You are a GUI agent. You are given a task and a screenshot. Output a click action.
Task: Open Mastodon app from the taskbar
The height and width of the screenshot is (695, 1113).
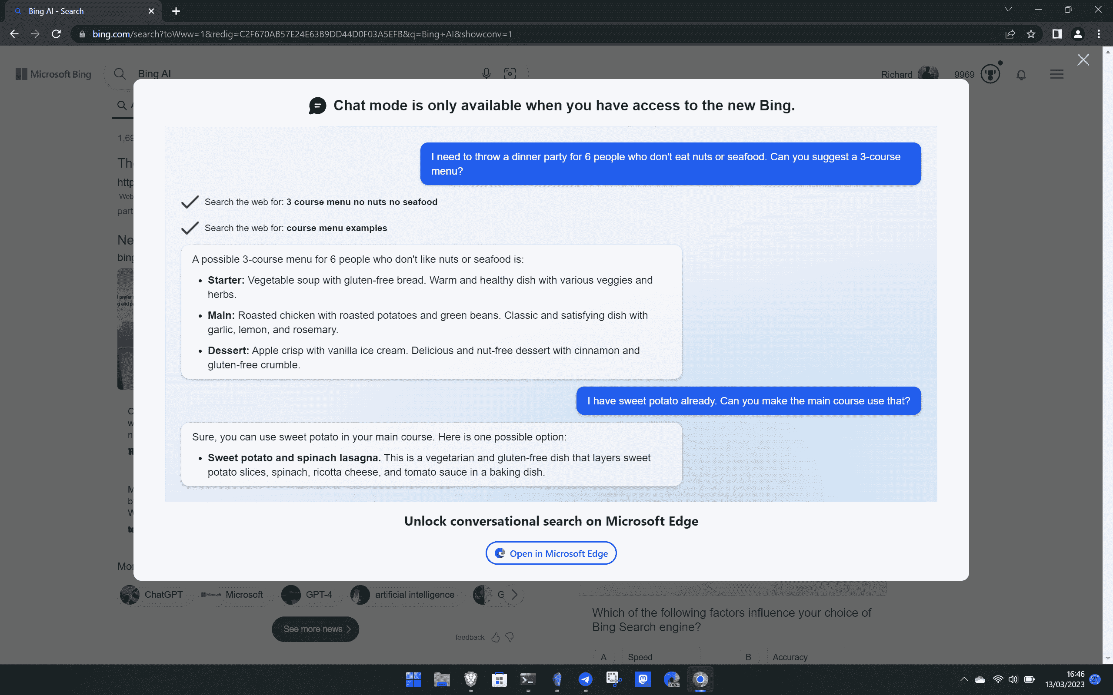coord(643,679)
